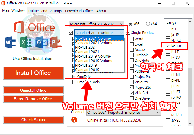
Task: Click Force Remove Office button
Action: pos(33,99)
